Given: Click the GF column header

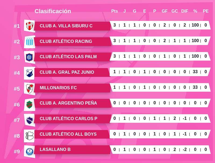Looking at the screenshot, I should click(164, 11).
